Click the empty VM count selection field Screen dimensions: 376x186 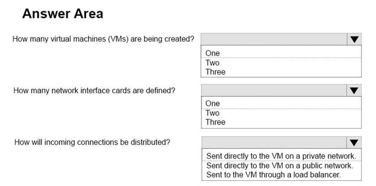(x=274, y=39)
